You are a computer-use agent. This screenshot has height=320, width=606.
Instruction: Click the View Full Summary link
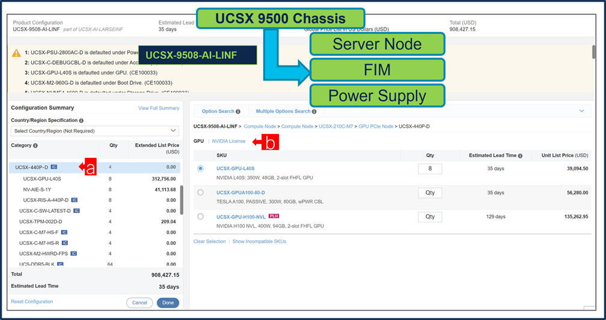pos(159,108)
